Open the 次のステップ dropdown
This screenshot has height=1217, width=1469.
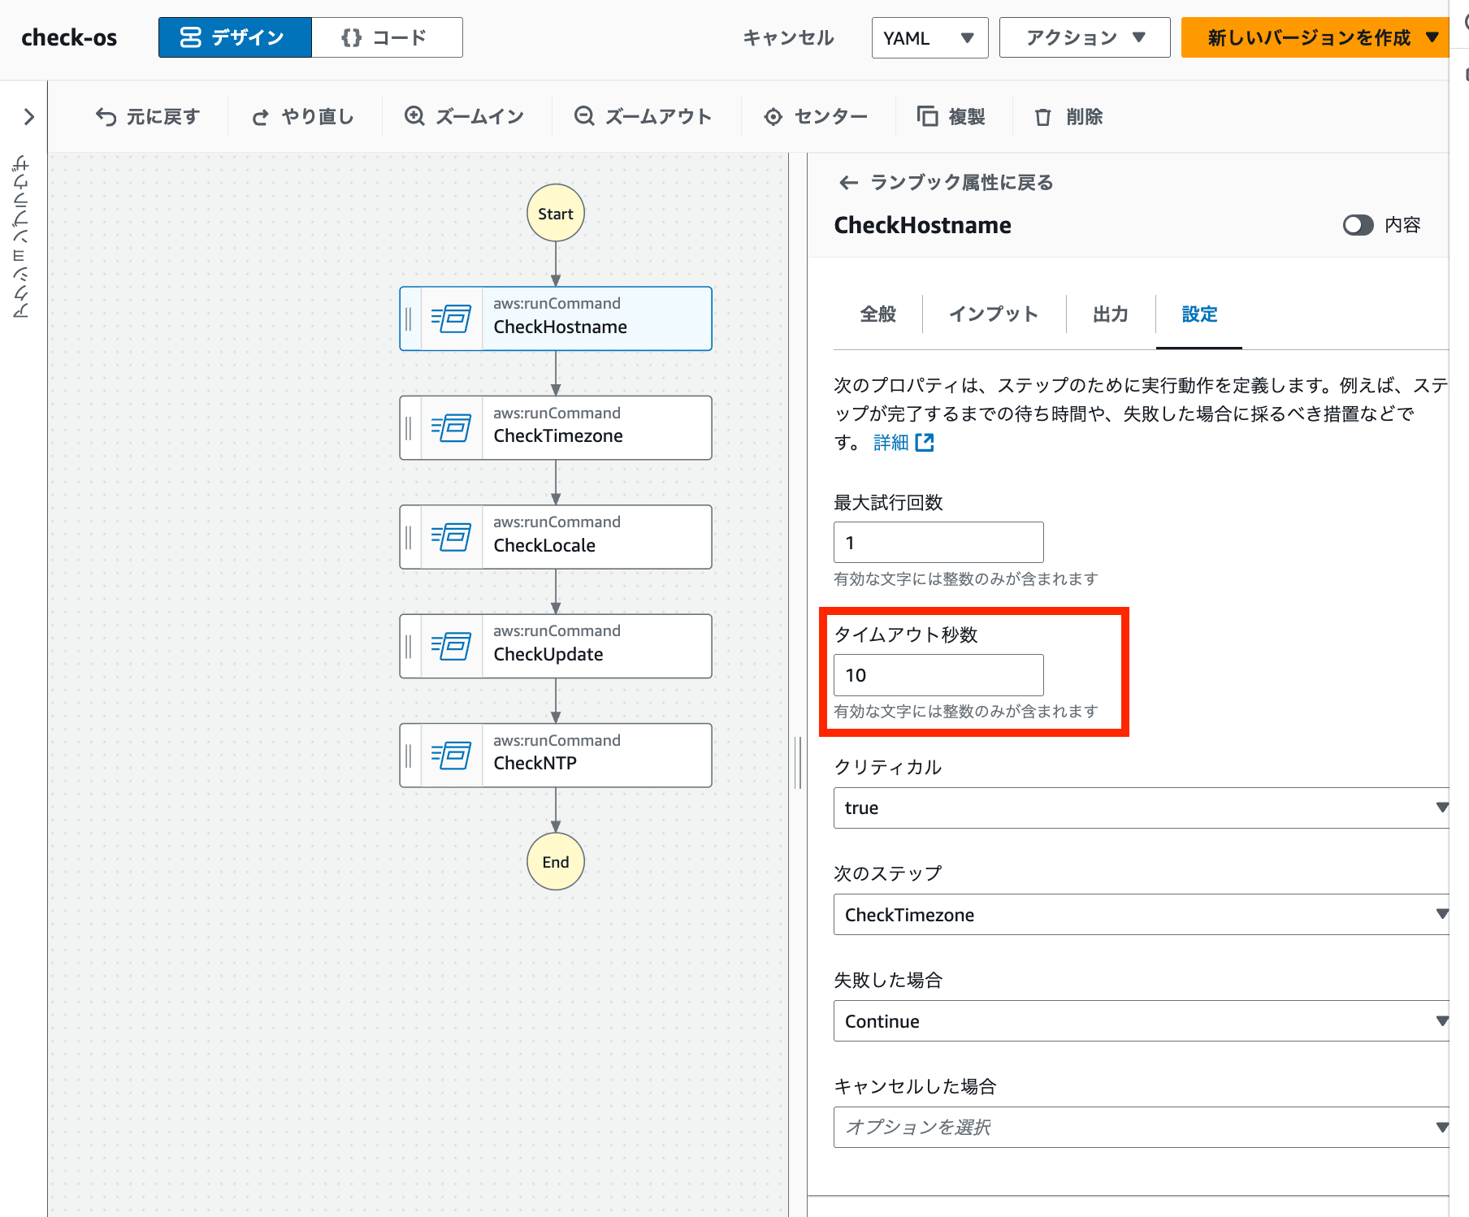click(1141, 914)
